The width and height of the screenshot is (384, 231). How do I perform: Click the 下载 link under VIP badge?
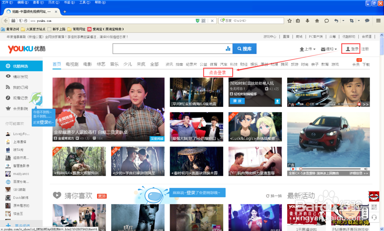(366, 64)
